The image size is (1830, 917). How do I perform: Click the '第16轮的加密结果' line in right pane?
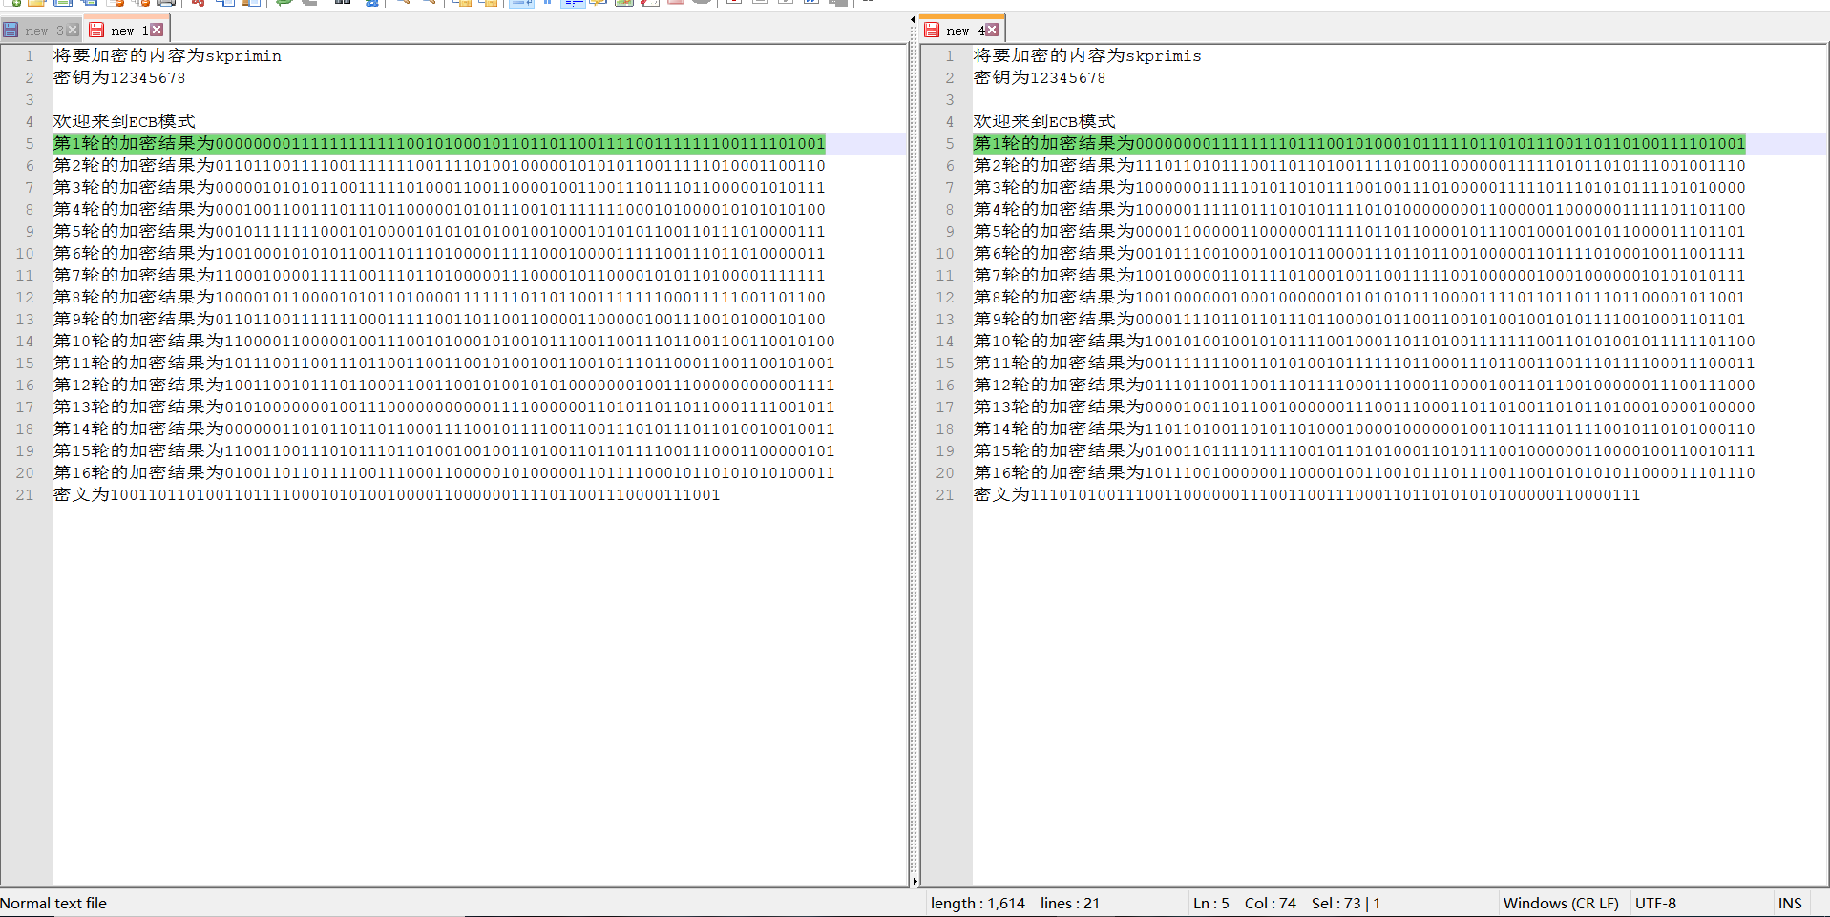click(x=1364, y=473)
